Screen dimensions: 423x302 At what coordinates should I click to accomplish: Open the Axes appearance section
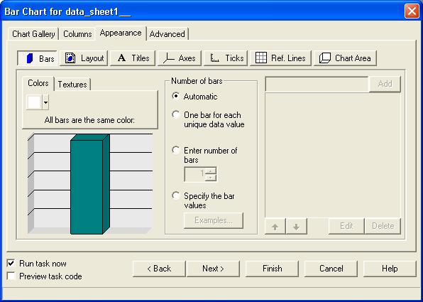pos(180,58)
